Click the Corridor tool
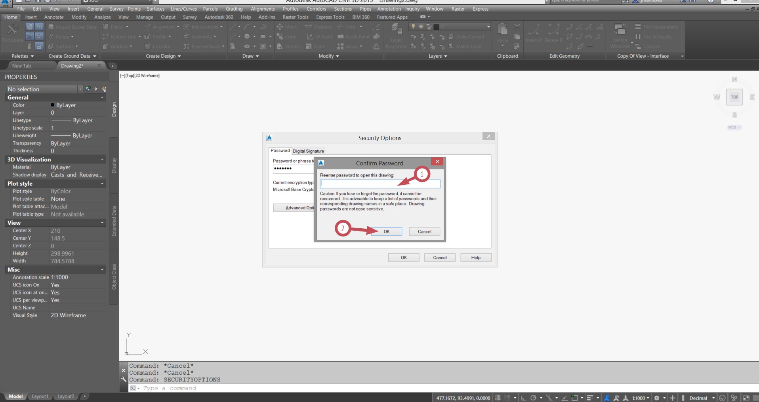The width and height of the screenshot is (759, 402). 158,47
